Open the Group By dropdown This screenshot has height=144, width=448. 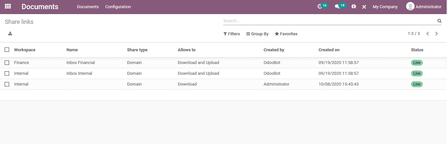click(x=257, y=34)
